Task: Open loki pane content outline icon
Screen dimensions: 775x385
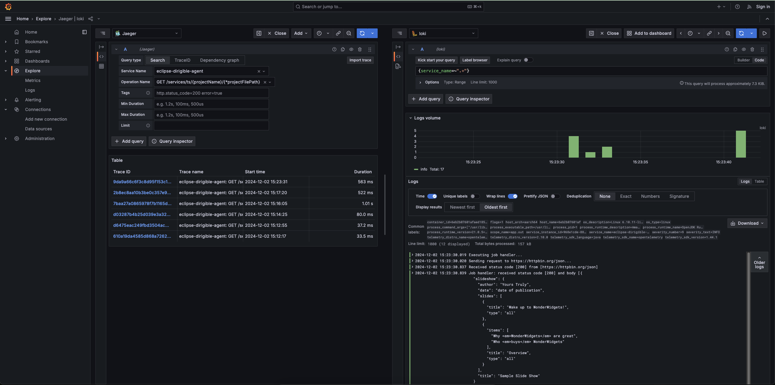Action: click(400, 33)
